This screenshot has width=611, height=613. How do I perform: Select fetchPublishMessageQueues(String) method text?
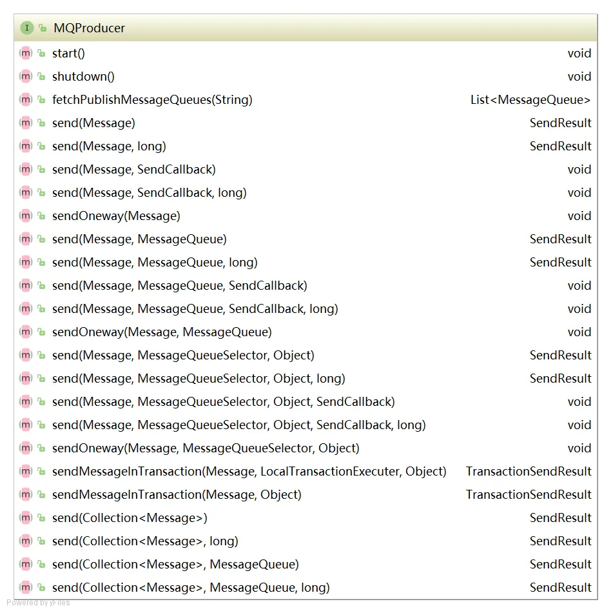(x=152, y=99)
